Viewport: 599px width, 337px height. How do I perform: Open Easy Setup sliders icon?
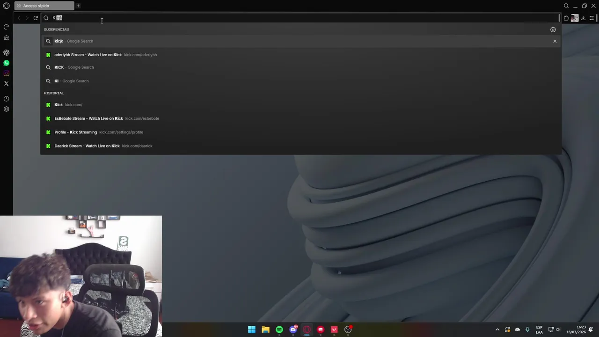pyautogui.click(x=592, y=18)
